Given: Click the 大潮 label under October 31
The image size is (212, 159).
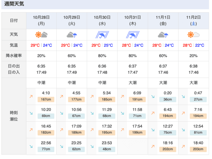Looking at the screenshot, I should coord(133,82).
